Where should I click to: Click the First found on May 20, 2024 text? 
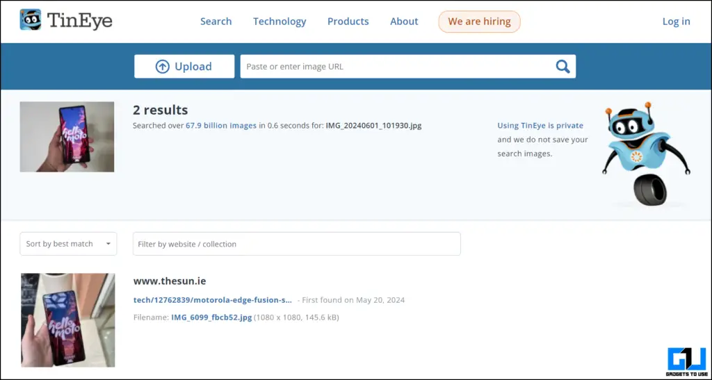(353, 300)
